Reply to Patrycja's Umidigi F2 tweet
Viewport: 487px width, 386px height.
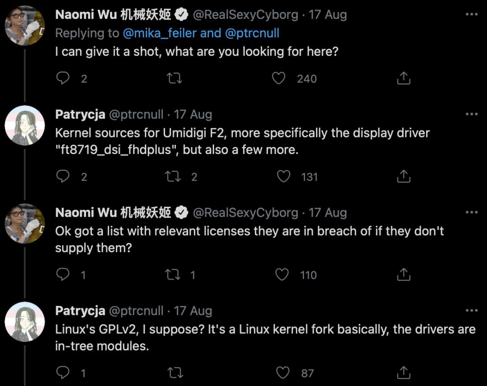pyautogui.click(x=63, y=177)
